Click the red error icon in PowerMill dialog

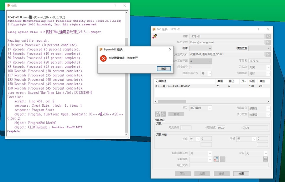[x=103, y=58]
